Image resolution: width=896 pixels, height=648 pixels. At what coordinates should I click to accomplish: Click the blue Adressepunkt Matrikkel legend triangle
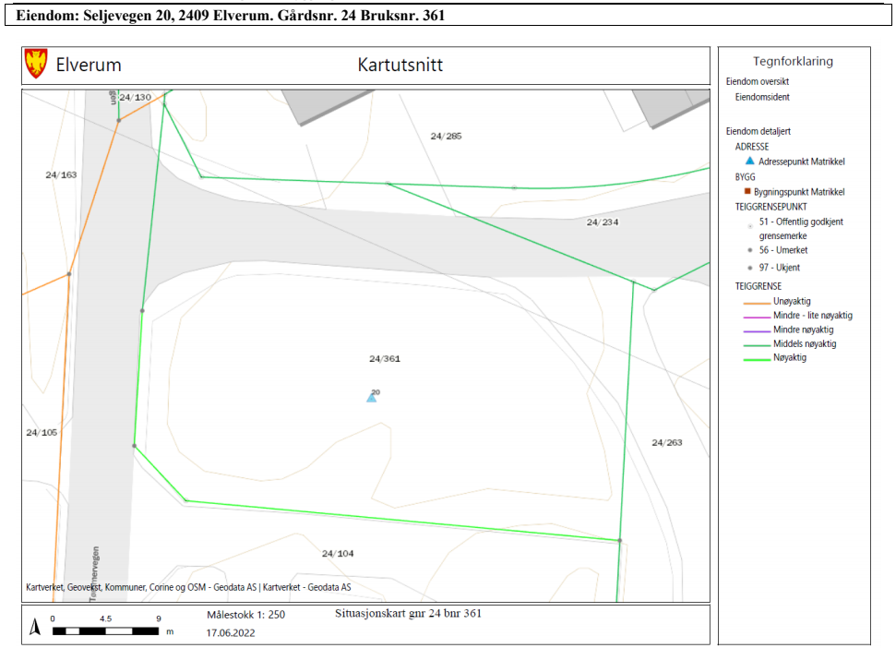click(749, 162)
